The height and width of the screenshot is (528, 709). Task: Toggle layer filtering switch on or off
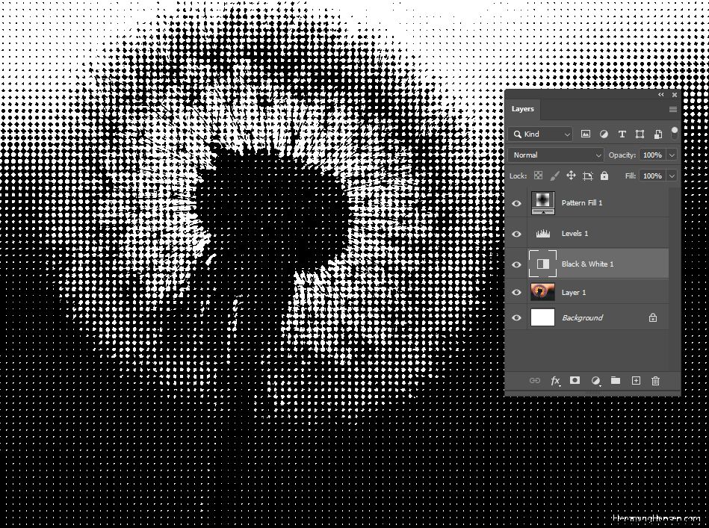pyautogui.click(x=674, y=134)
